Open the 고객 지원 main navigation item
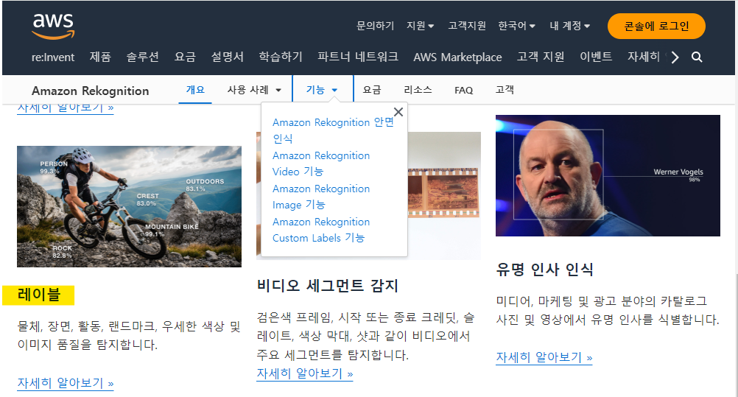This screenshot has height=397, width=738. pos(541,57)
